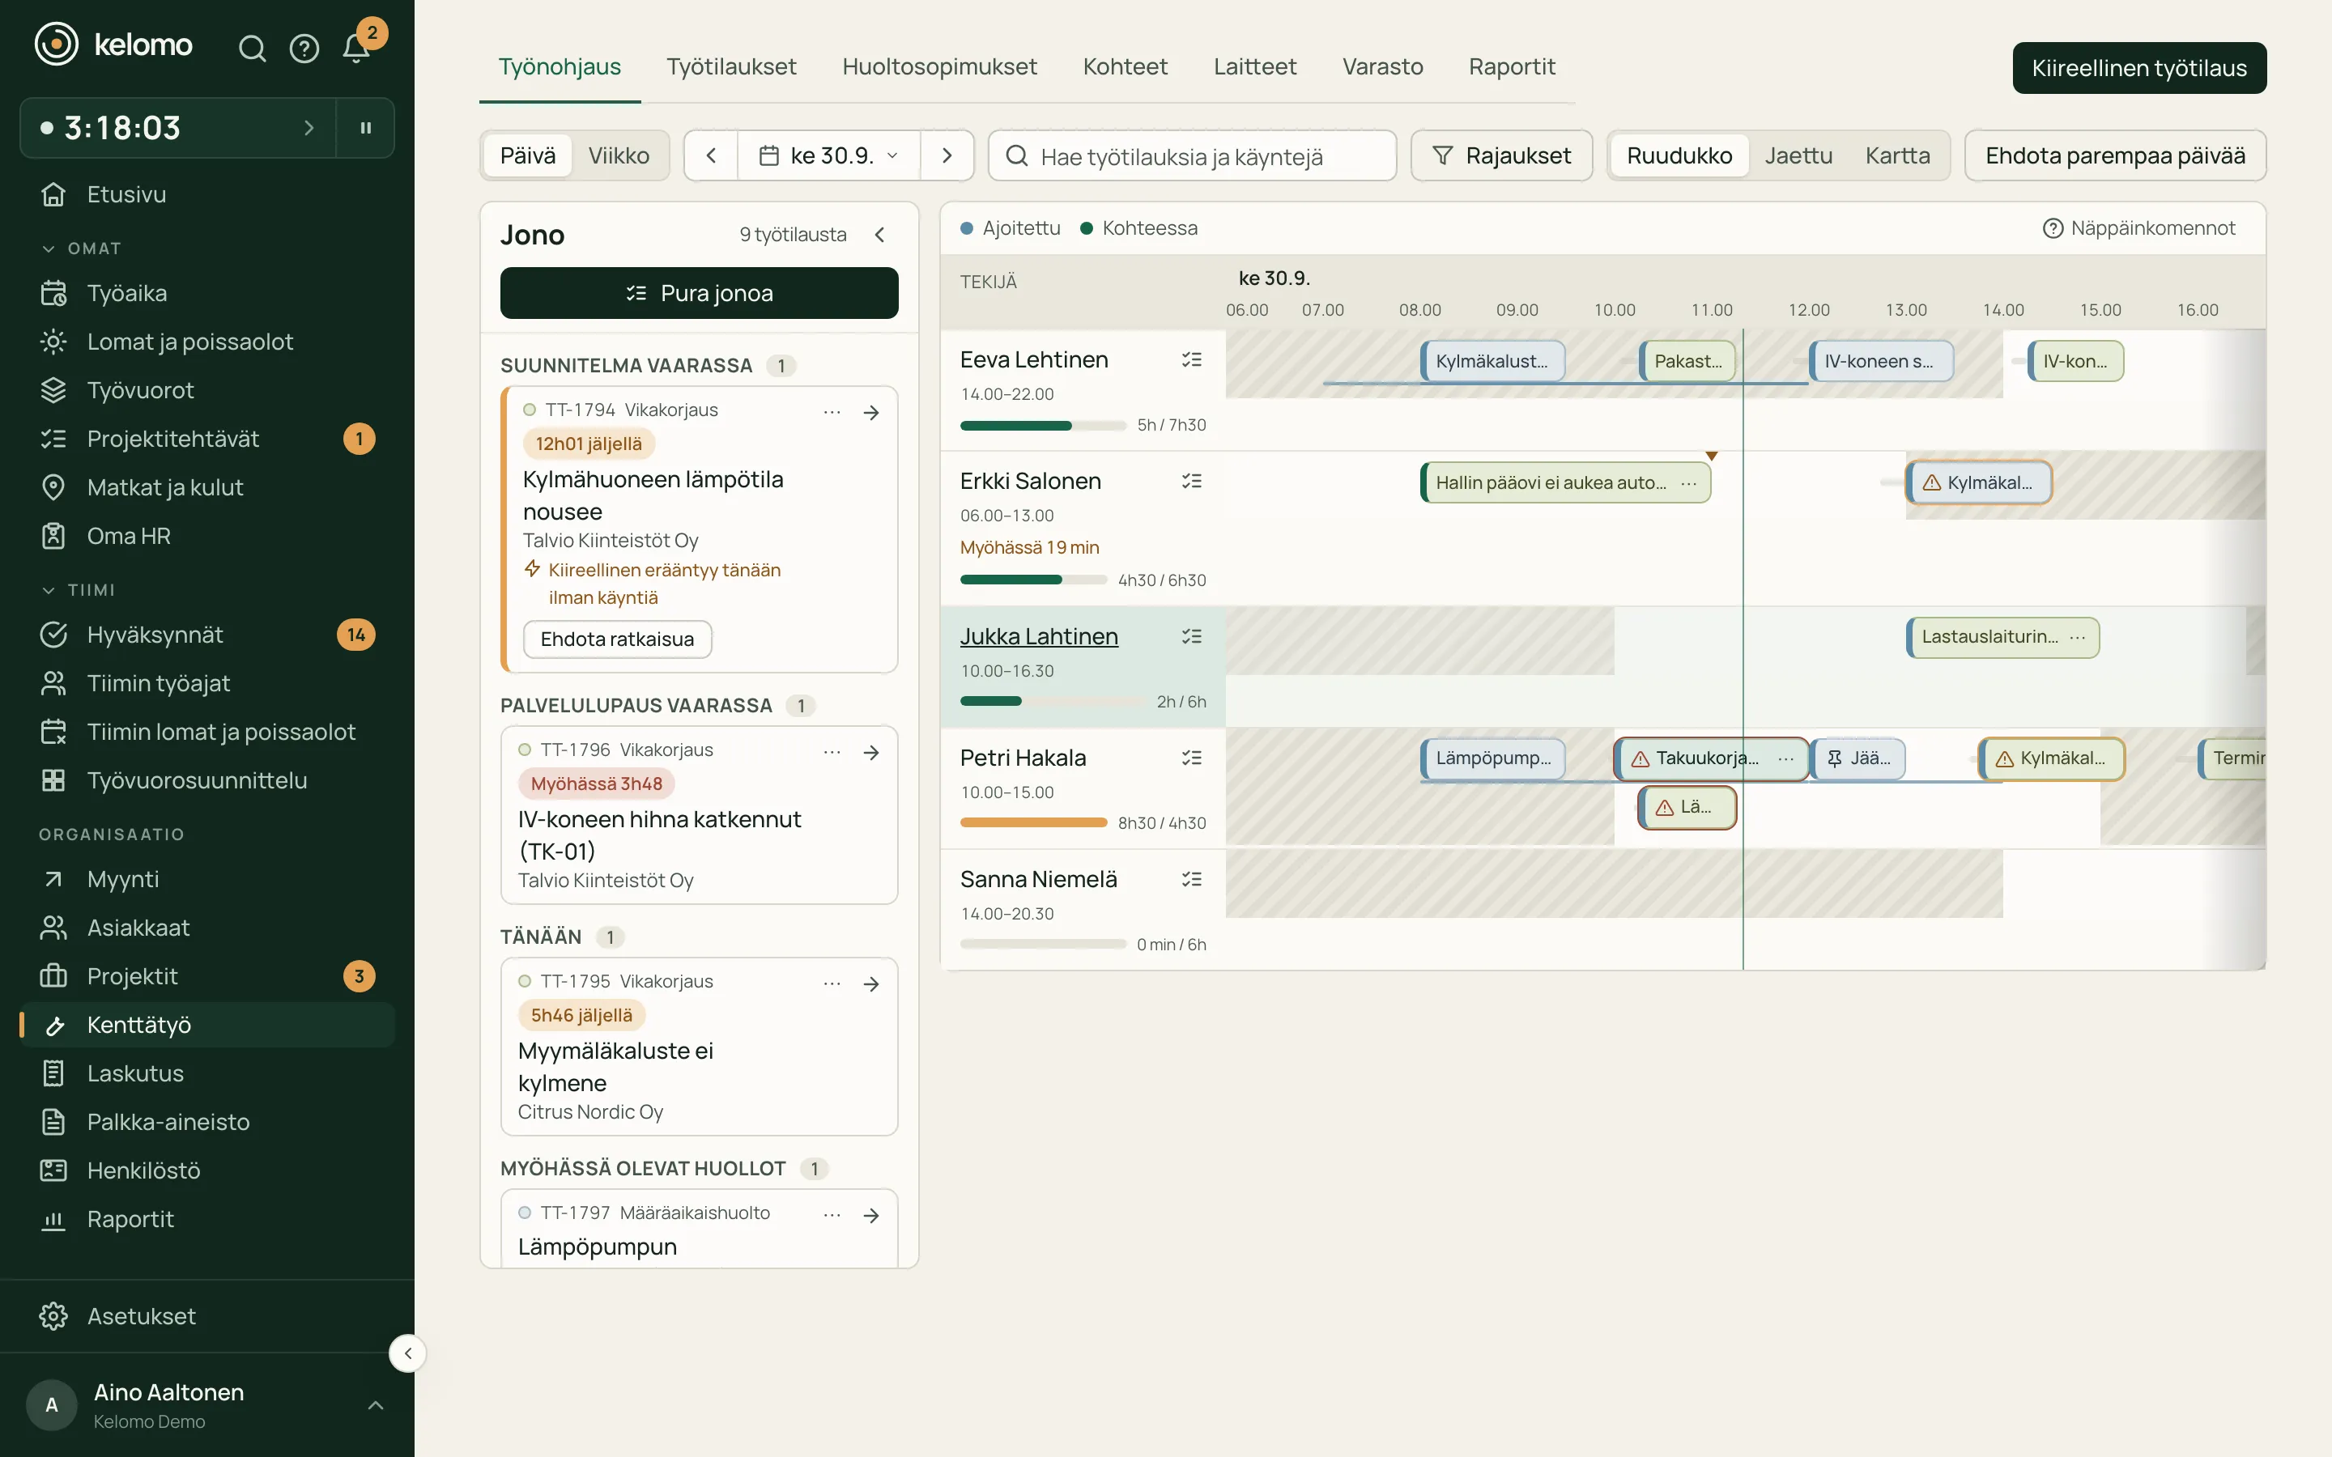Open more options on TT-1796 card
2332x1457 pixels.
[832, 752]
